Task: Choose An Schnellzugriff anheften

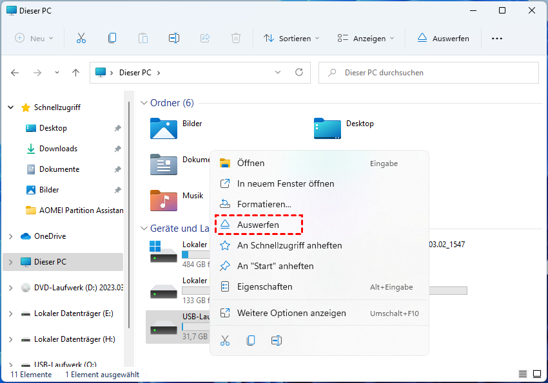Action: 319,245
